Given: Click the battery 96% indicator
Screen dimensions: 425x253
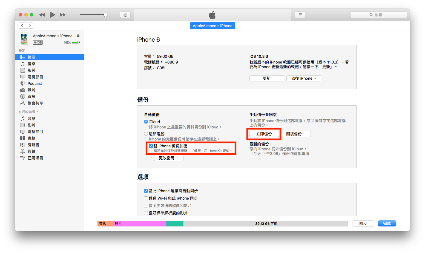Looking at the screenshot, I should click(72, 42).
